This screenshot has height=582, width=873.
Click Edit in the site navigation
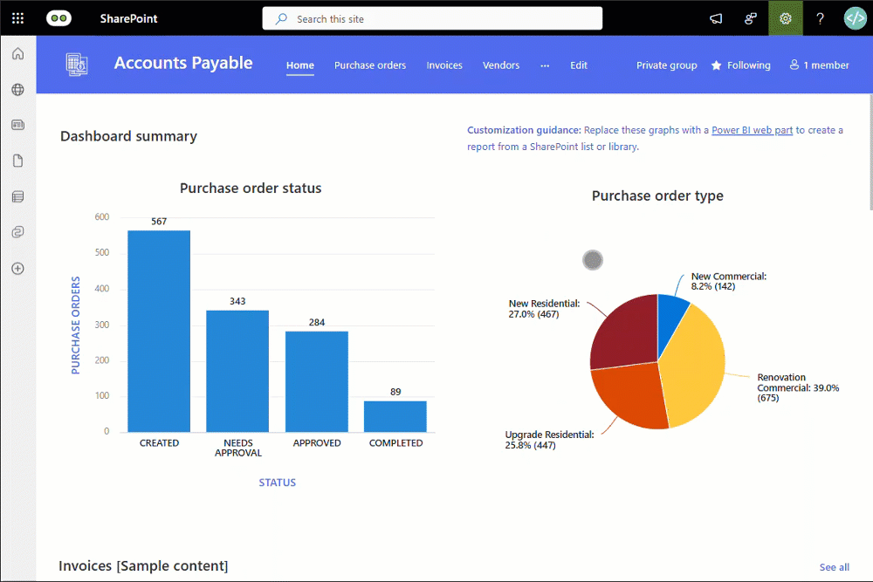579,65
